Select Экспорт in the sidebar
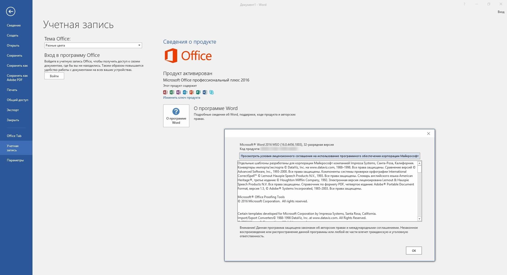The height and width of the screenshot is (275, 507). 13,110
